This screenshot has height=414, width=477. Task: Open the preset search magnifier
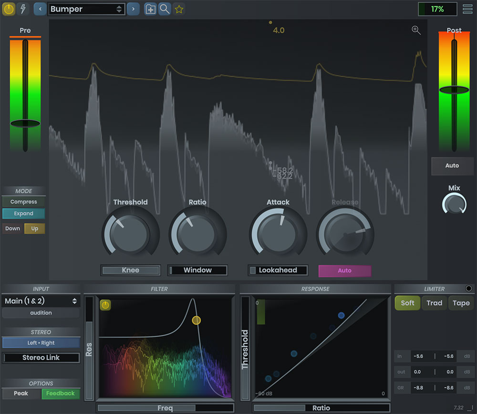coord(165,9)
